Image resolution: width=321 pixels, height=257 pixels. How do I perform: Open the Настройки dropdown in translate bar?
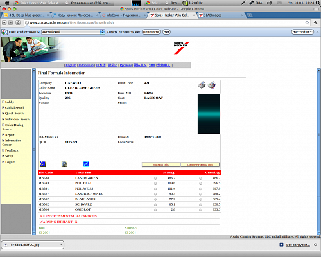click(x=302, y=32)
